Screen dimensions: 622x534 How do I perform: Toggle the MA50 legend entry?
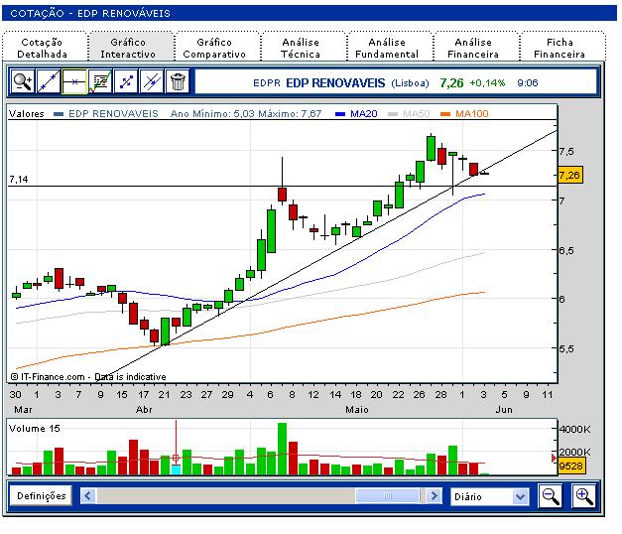pyautogui.click(x=409, y=113)
